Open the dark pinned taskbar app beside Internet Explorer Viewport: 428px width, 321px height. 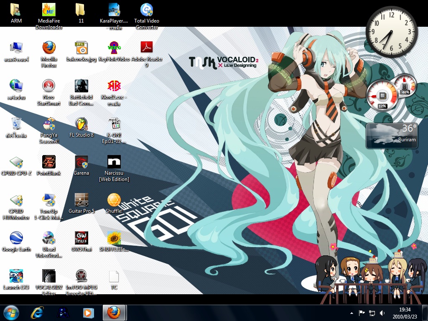coord(63,313)
